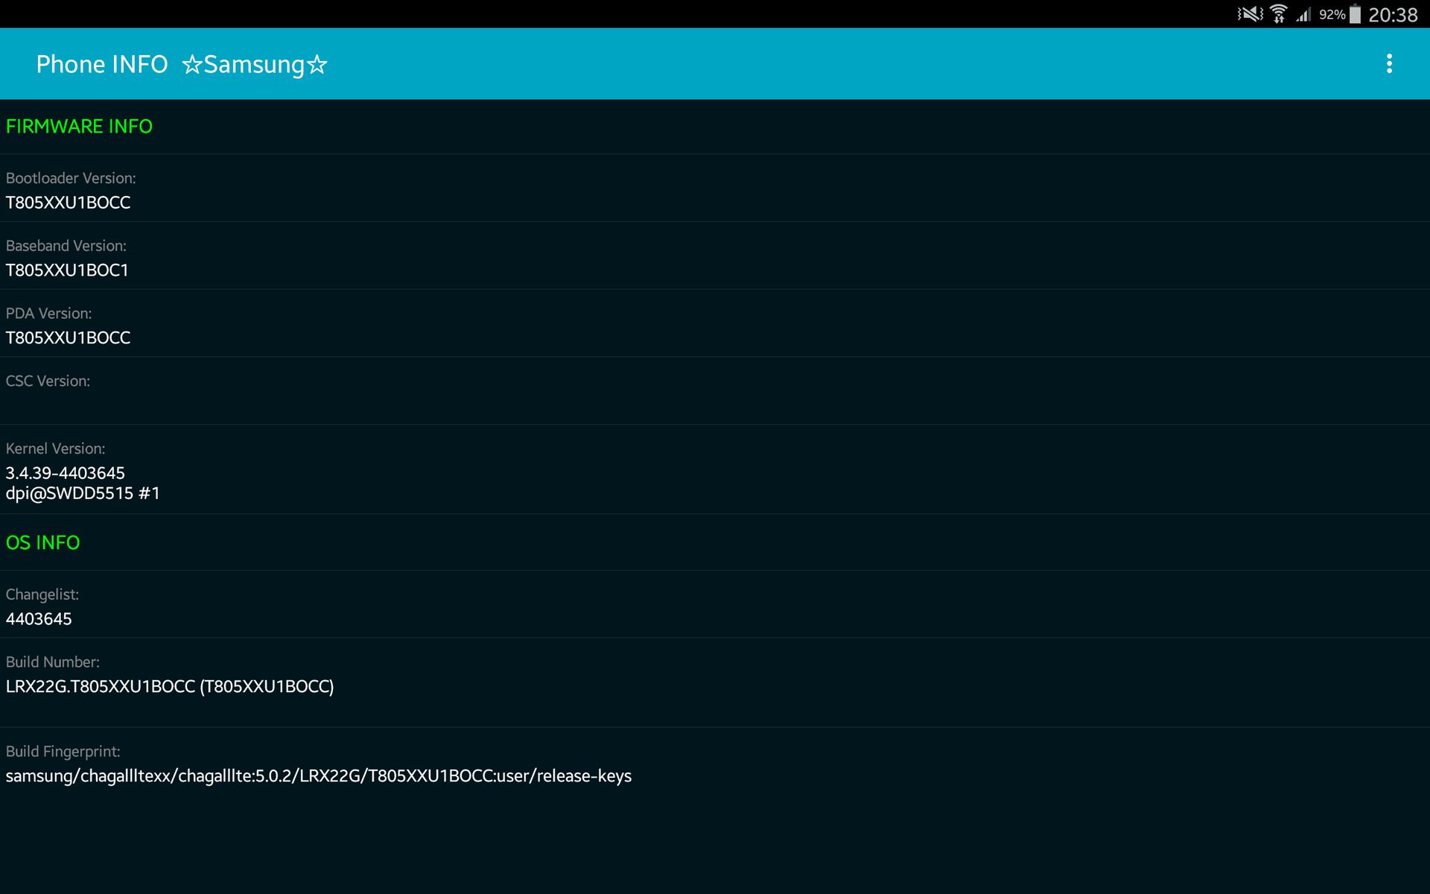This screenshot has height=894, width=1430.
Task: Tap the Build Number label
Action: 52,662
